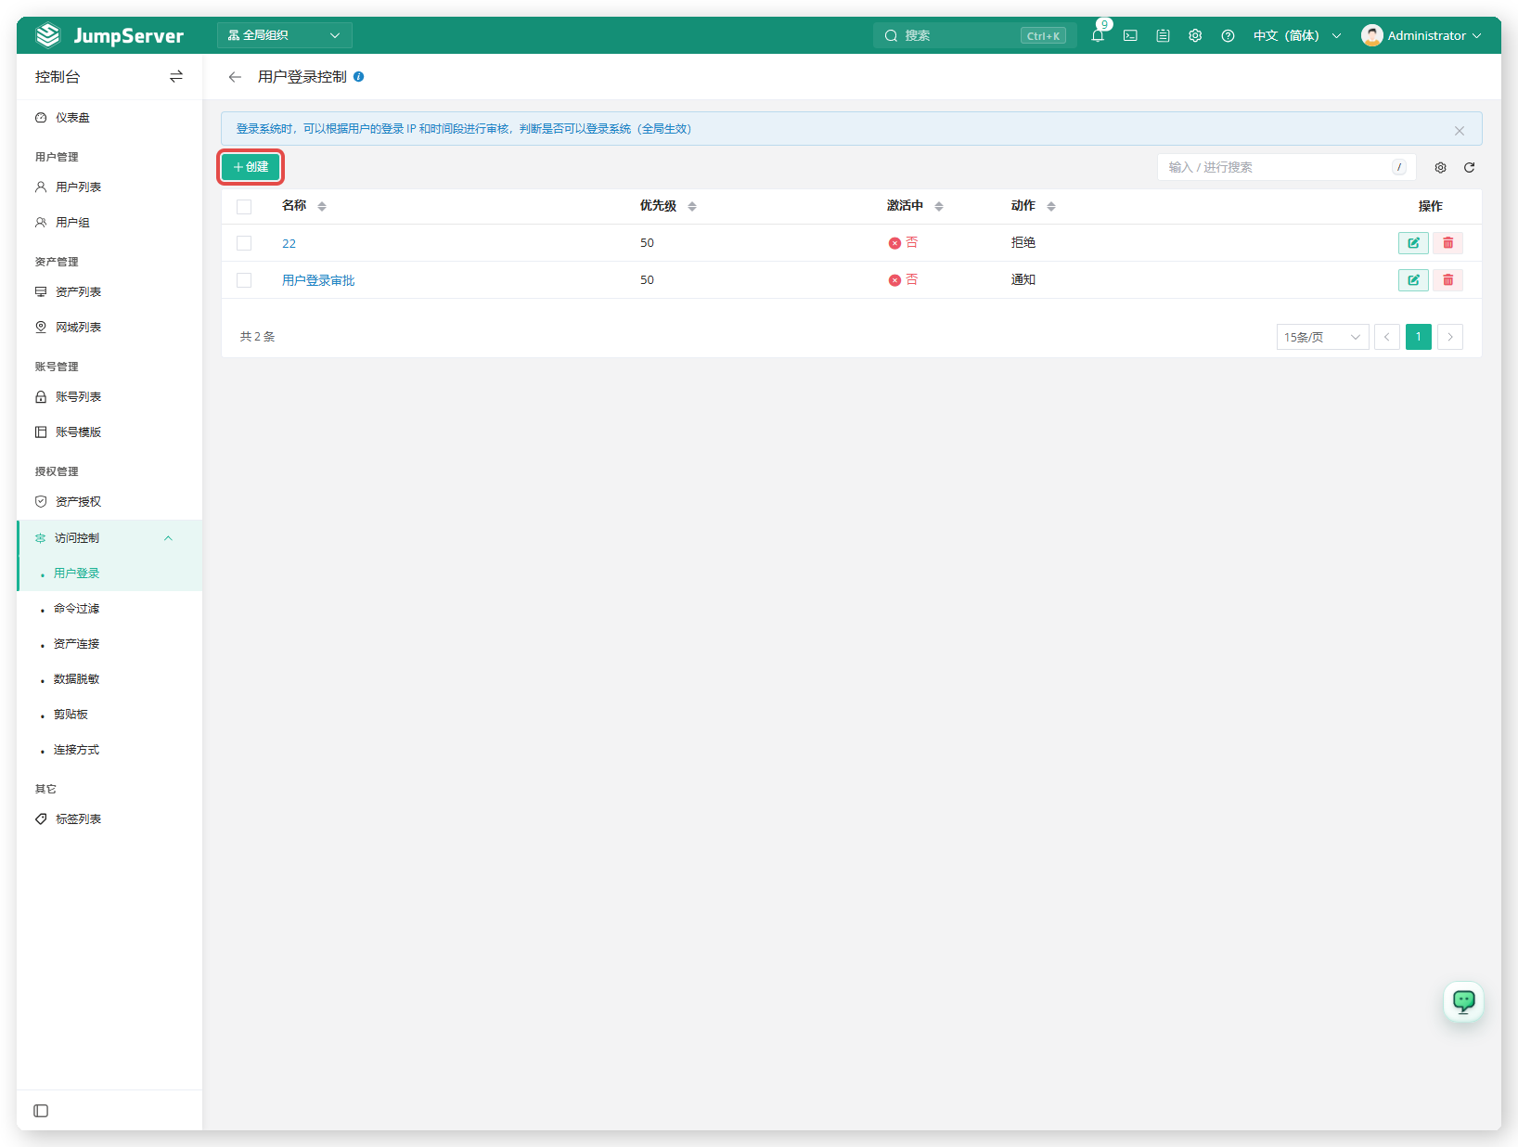
Task: Open the rule link named 22
Action: pos(289,244)
